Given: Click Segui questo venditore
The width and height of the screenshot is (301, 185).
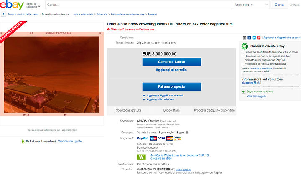Looking at the screenshot, I should pyautogui.click(x=260, y=91).
